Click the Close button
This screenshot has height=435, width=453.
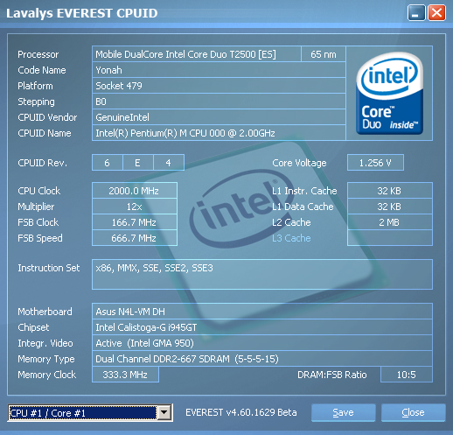pos(413,412)
